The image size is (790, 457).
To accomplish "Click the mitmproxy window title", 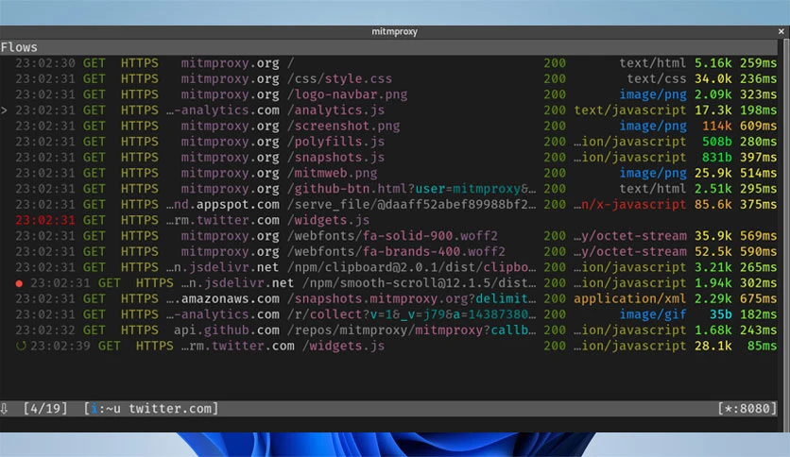I will coord(394,31).
